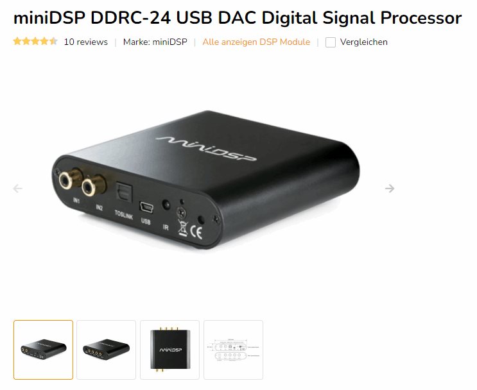This screenshot has width=477, height=390.
Task: Click the next image right arrow
Action: [390, 189]
